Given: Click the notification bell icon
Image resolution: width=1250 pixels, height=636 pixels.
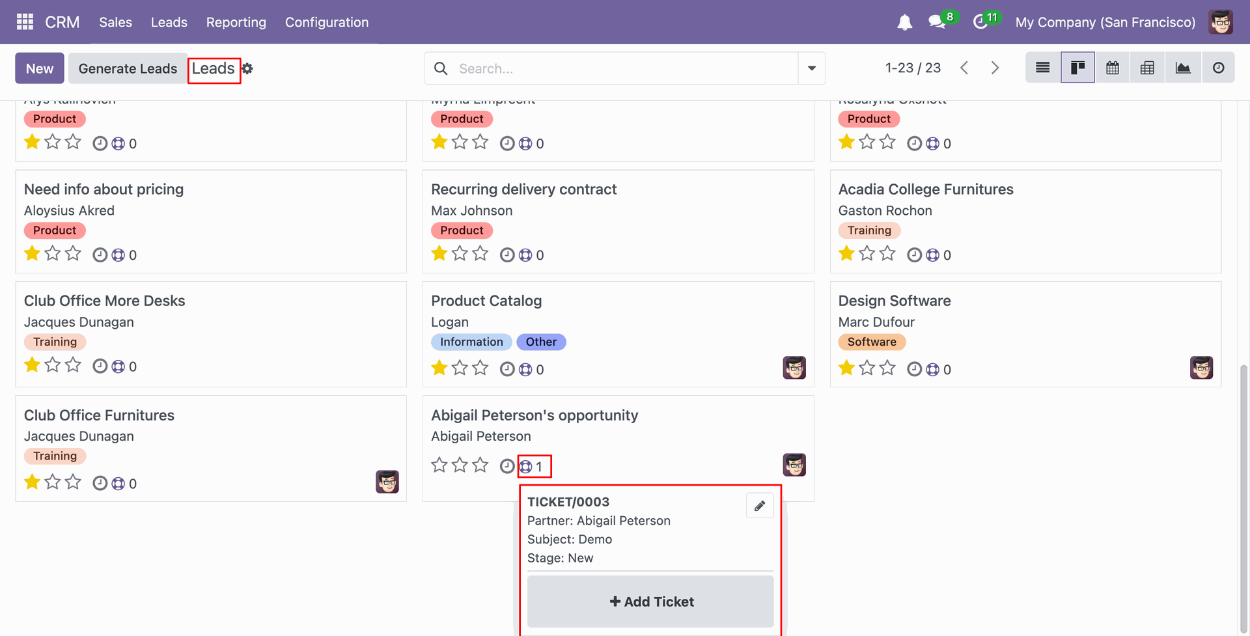Looking at the screenshot, I should coord(904,22).
